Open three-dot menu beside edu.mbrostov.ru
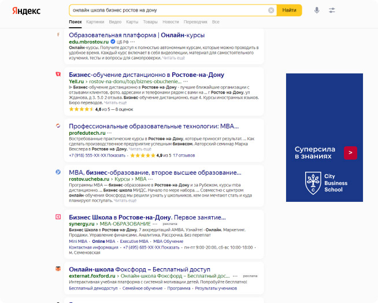 pyautogui.click(x=132, y=42)
